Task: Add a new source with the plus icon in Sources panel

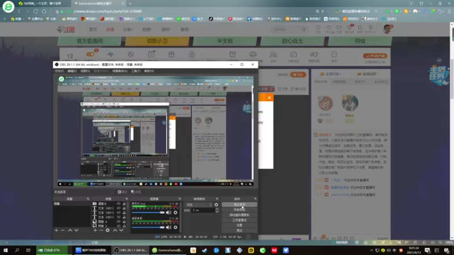Action: pos(95,231)
